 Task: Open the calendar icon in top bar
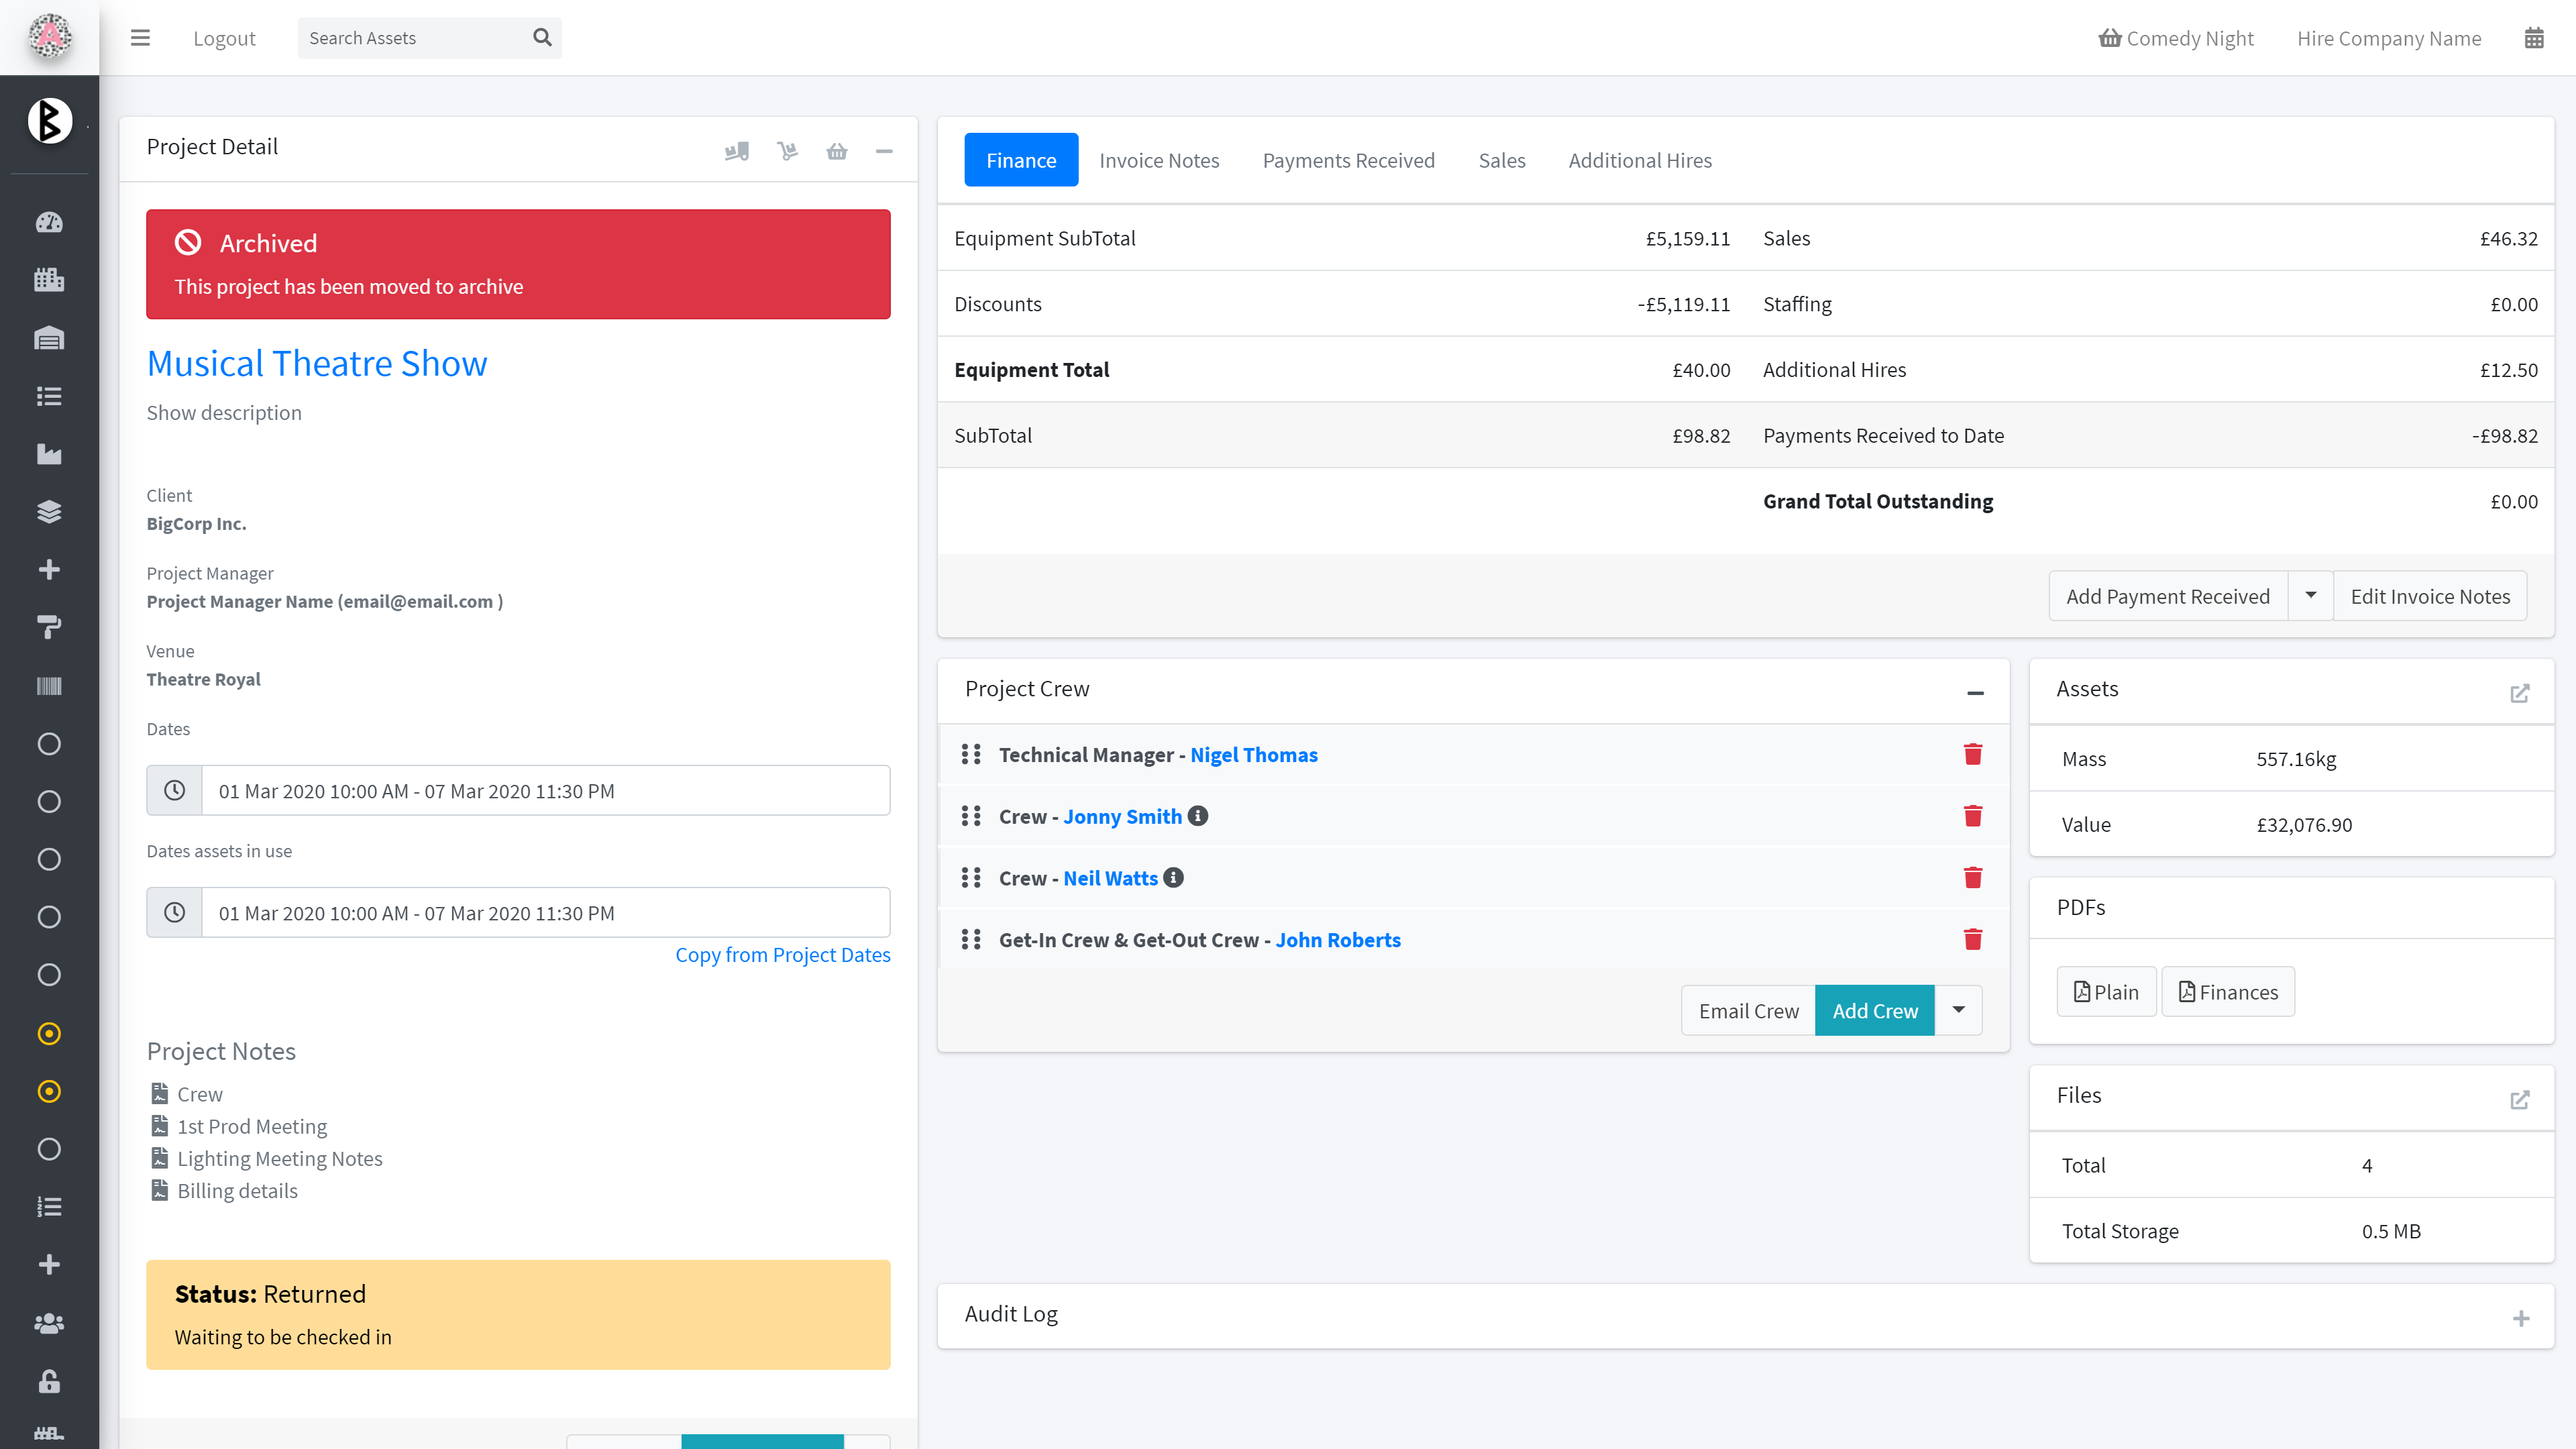[2533, 38]
